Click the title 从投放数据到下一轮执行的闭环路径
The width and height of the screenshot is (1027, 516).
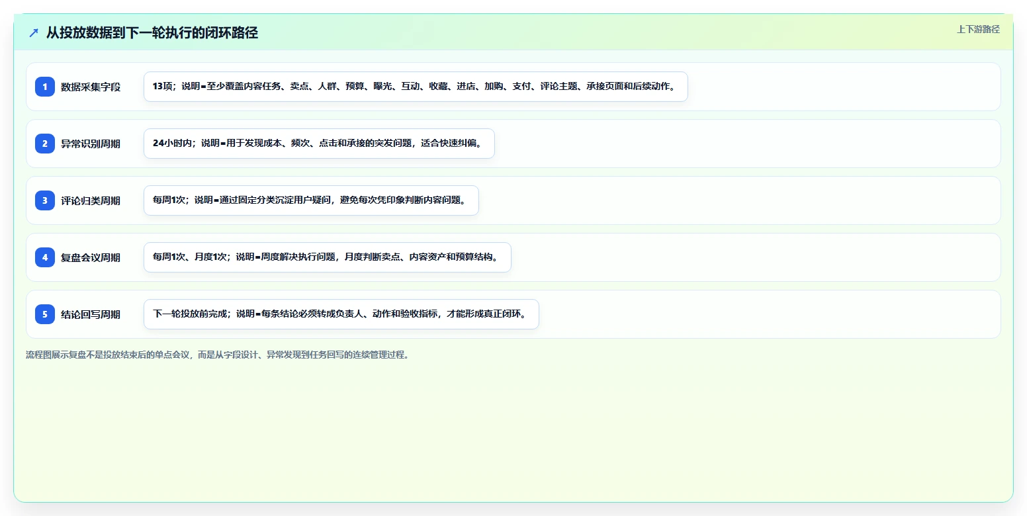coord(152,32)
